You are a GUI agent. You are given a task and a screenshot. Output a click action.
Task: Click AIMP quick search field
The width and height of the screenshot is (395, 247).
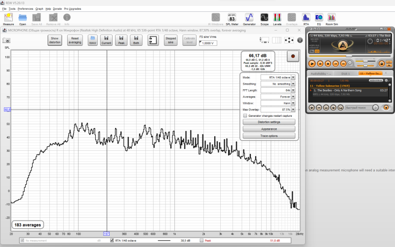pos(359,107)
